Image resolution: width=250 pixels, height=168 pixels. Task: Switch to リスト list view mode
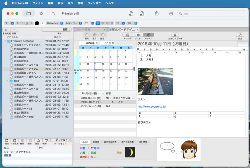pyautogui.click(x=138, y=35)
